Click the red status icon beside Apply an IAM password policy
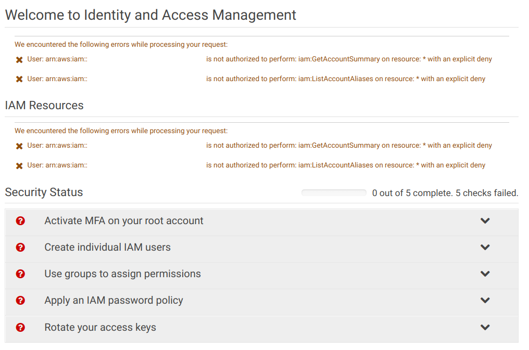The width and height of the screenshot is (529, 350). click(20, 300)
